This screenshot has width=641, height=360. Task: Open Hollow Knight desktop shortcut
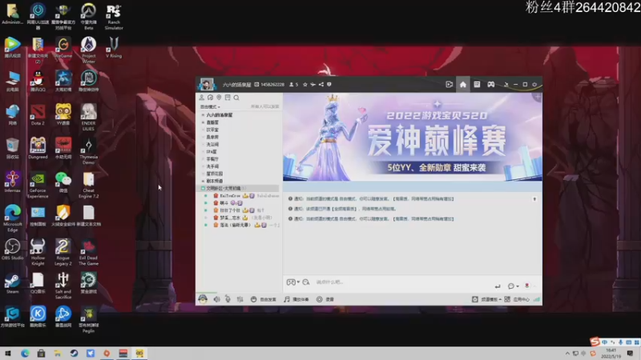click(x=38, y=252)
